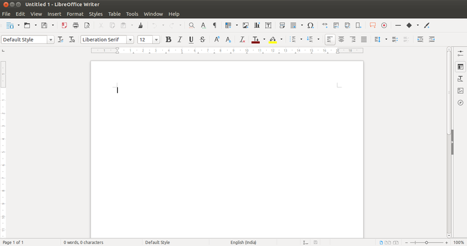
Task: Justify paragraph text
Action: [364, 40]
